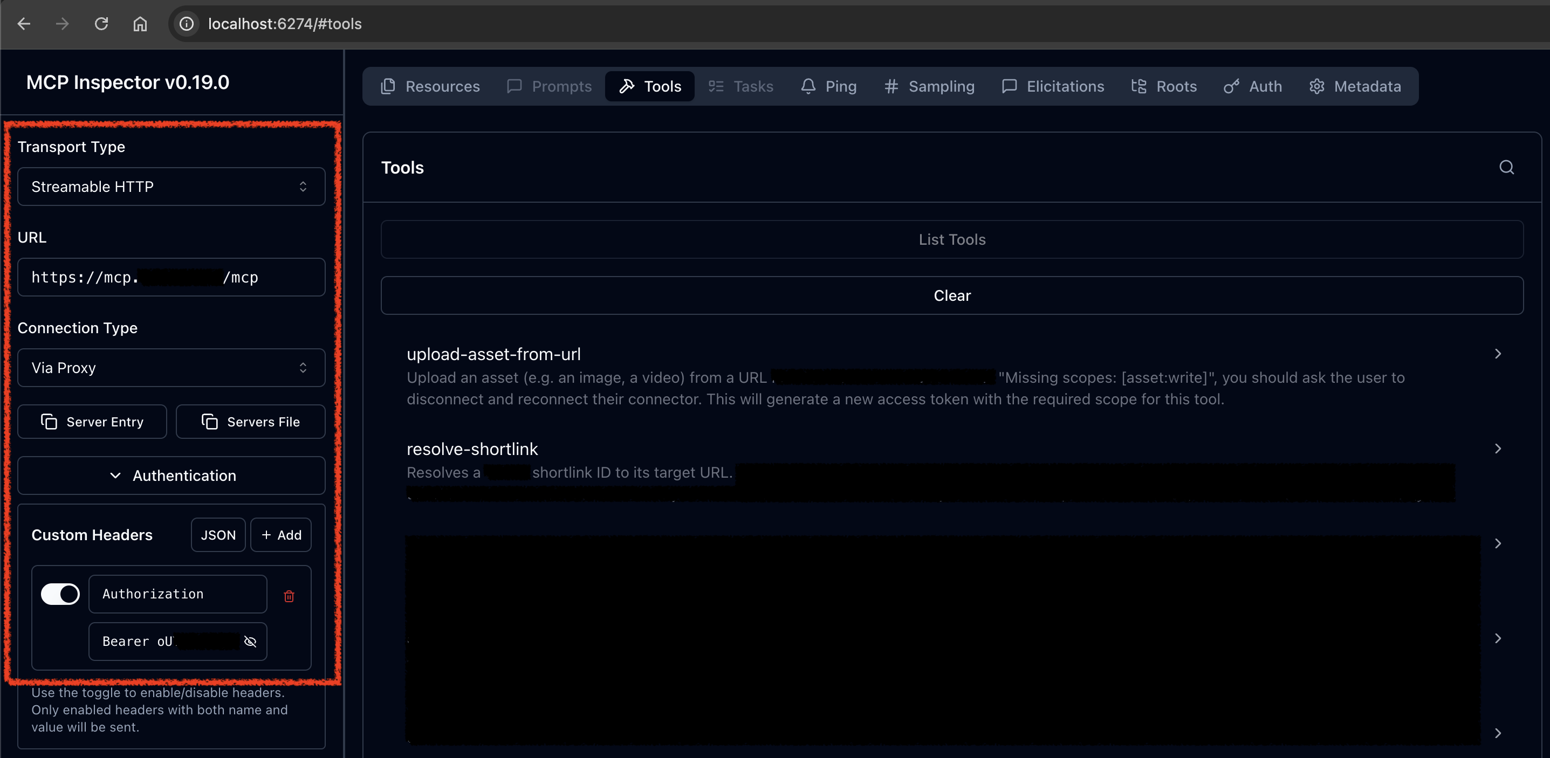Switch to the Resources tab

click(x=430, y=86)
